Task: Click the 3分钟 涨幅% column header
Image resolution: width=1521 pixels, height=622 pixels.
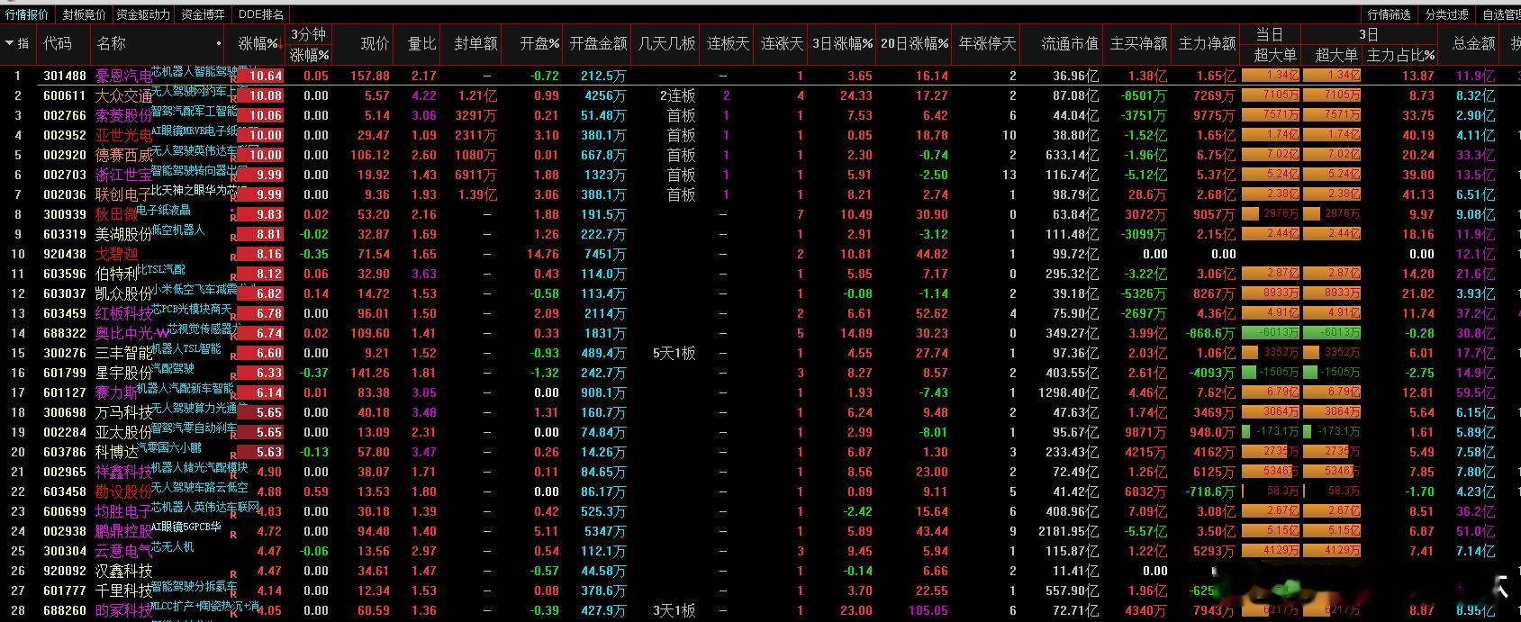Action: pyautogui.click(x=309, y=44)
